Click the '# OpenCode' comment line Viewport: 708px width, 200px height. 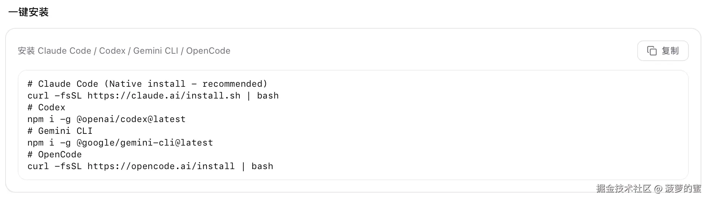click(55, 154)
